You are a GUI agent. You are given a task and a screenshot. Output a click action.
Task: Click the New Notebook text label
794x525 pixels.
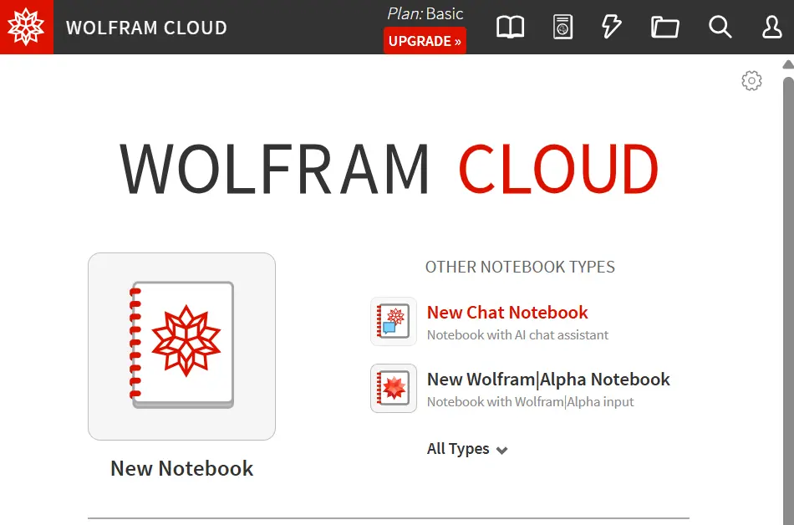(x=181, y=468)
